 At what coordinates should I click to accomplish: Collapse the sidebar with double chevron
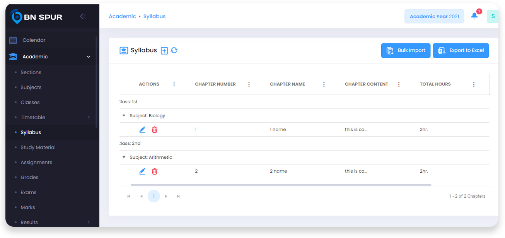83,16
